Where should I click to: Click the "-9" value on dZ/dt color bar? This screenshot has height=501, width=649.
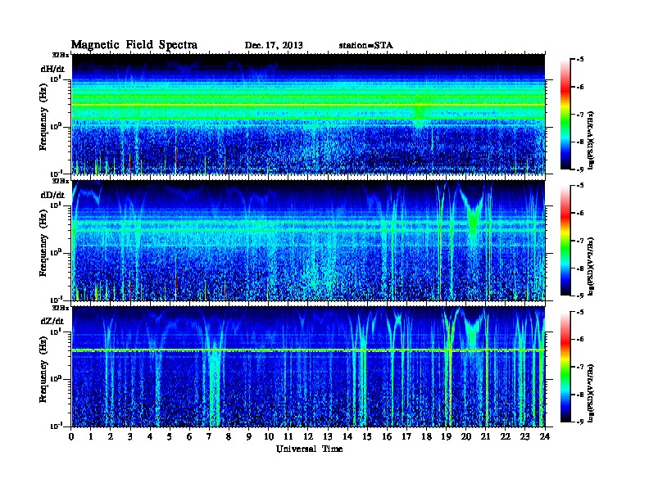tap(579, 422)
